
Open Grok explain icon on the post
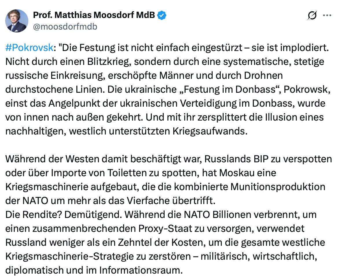coord(312,15)
